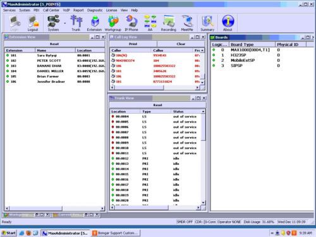Open the Diagnostic menu
The height and width of the screenshot is (237, 316).
point(95,10)
